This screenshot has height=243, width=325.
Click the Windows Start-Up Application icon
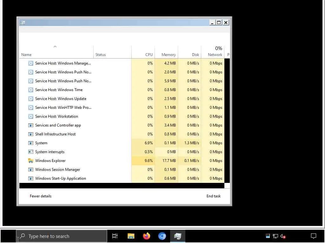tap(31, 178)
